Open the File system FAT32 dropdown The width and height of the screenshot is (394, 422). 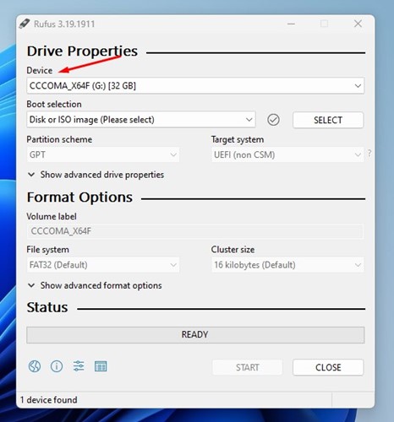pyautogui.click(x=103, y=265)
